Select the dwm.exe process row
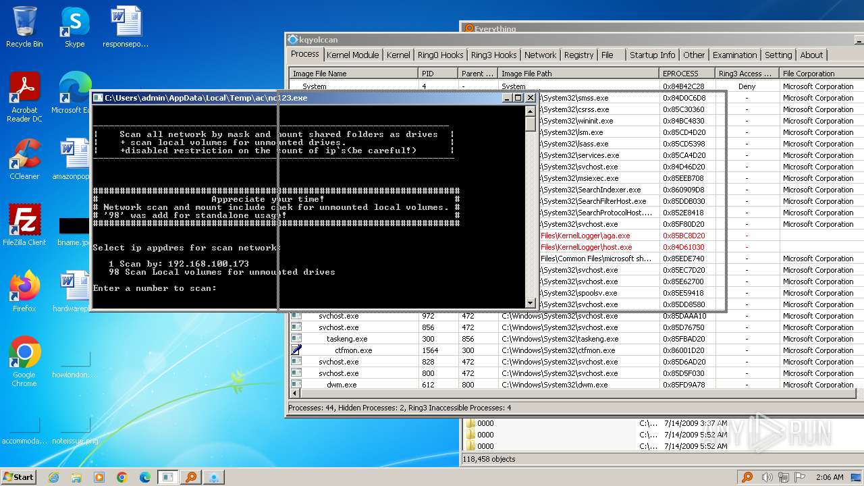864x486 pixels. click(x=576, y=385)
